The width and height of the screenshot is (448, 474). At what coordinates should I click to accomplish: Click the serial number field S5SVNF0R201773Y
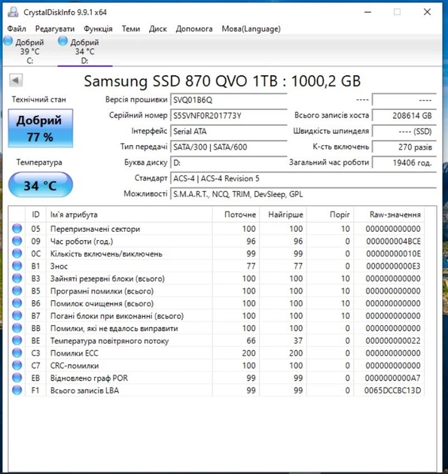[229, 115]
